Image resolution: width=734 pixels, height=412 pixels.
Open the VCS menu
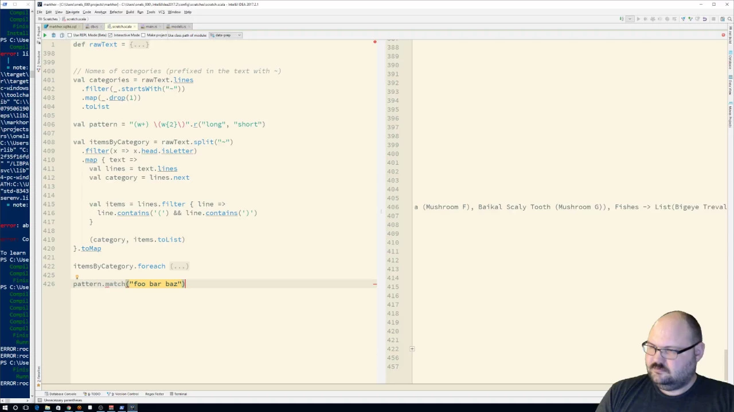[161, 12]
